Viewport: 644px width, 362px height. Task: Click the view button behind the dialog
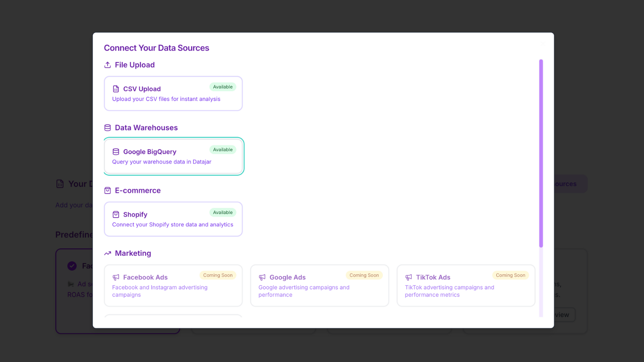click(x=562, y=315)
